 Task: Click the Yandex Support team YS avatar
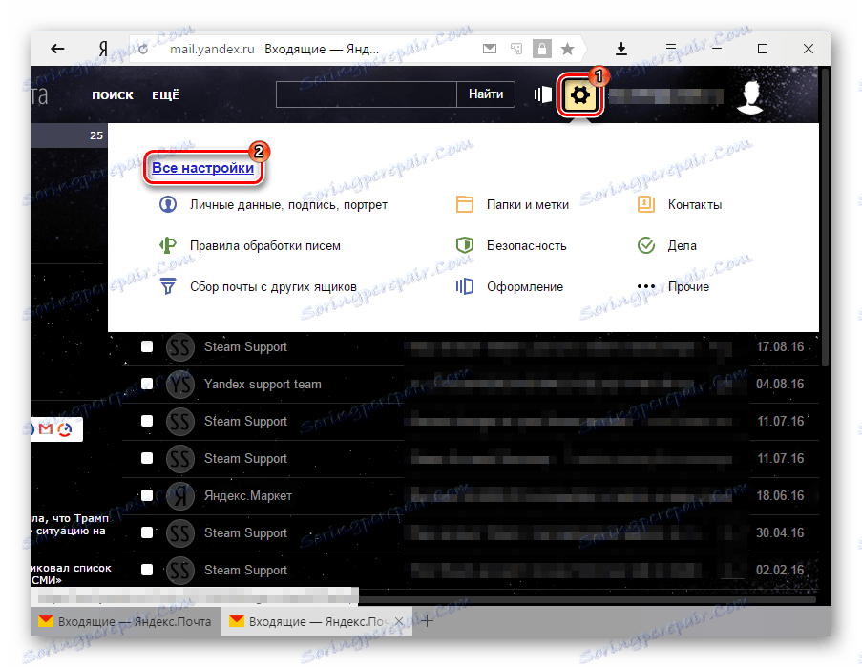[x=180, y=384]
